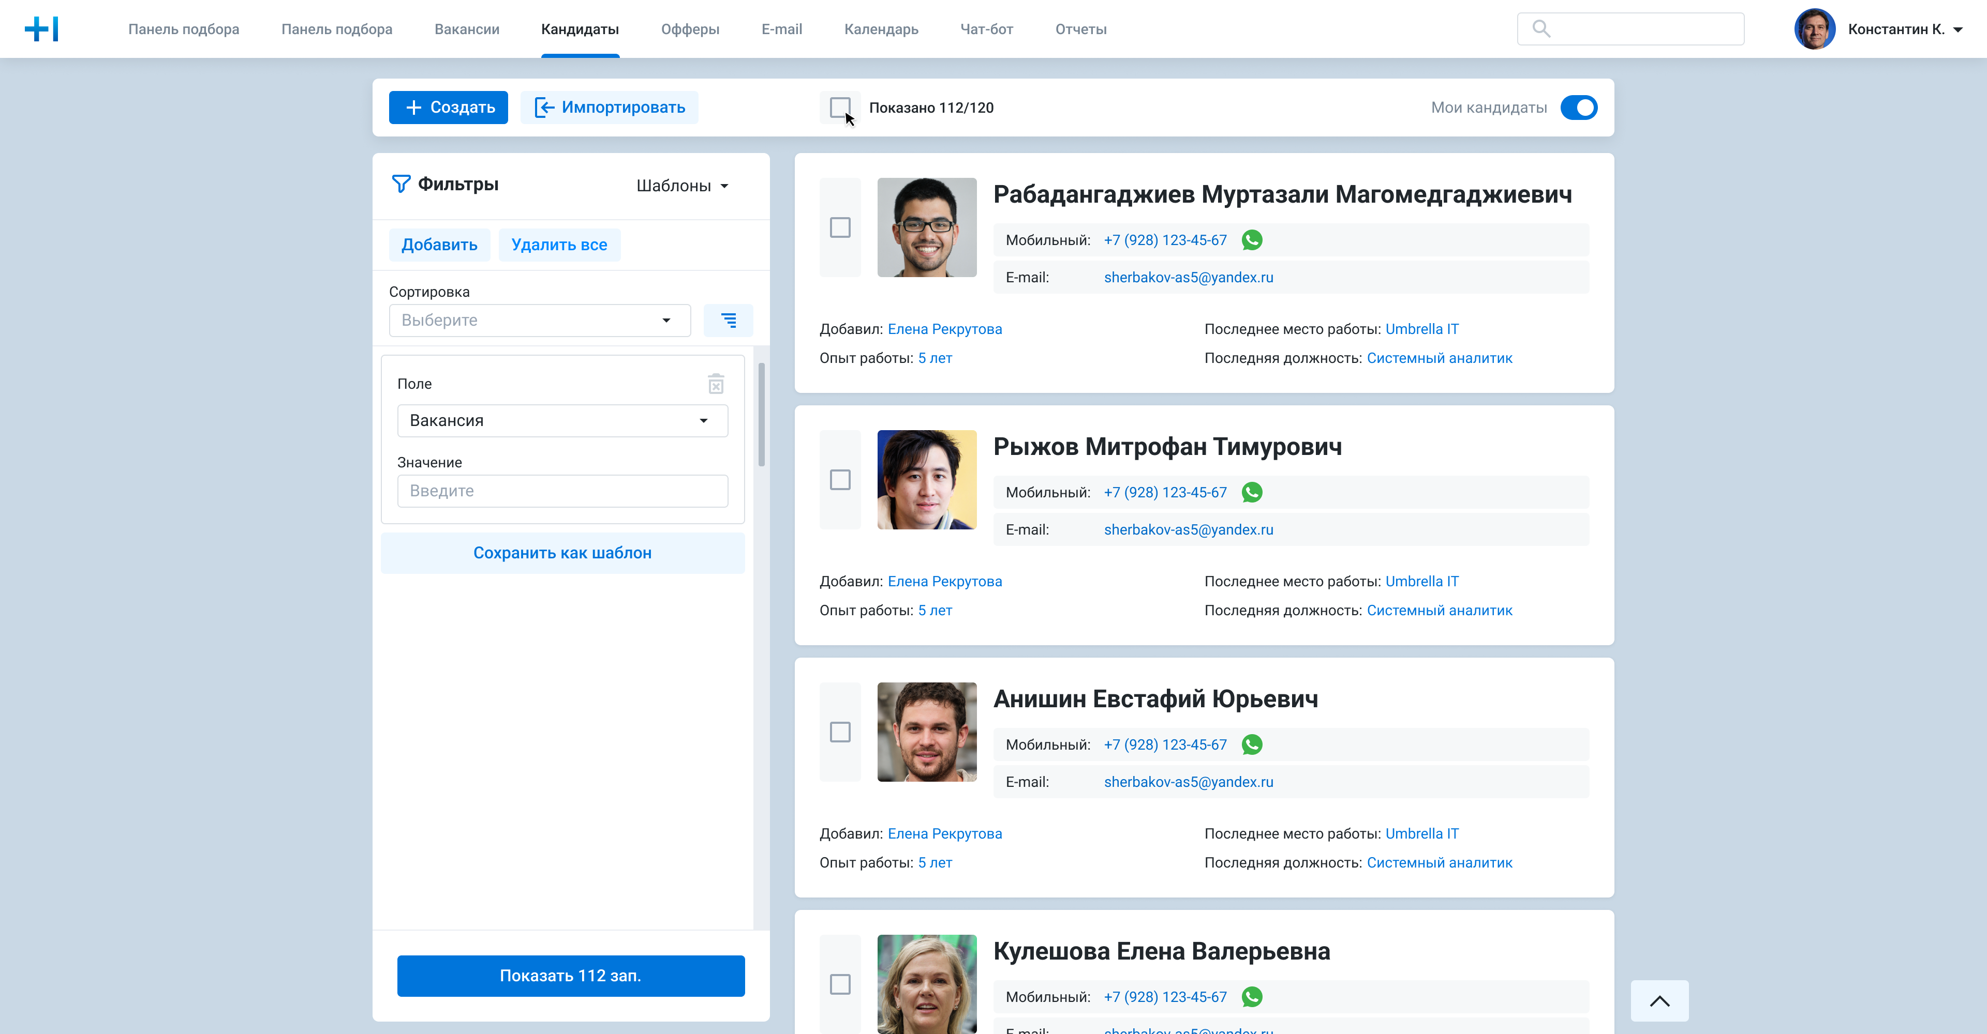Open the Шаблоны templates dropdown
Screen dimensions: 1987x1034
click(x=683, y=186)
